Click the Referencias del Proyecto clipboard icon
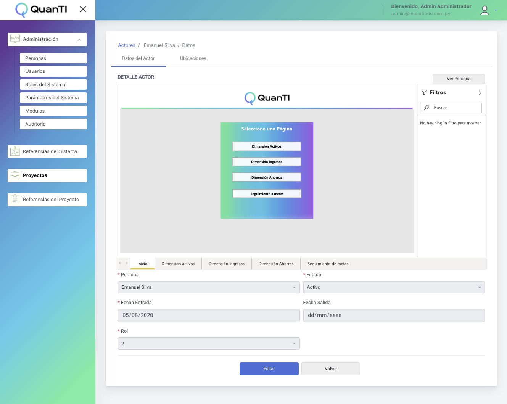This screenshot has width=507, height=404. [15, 200]
